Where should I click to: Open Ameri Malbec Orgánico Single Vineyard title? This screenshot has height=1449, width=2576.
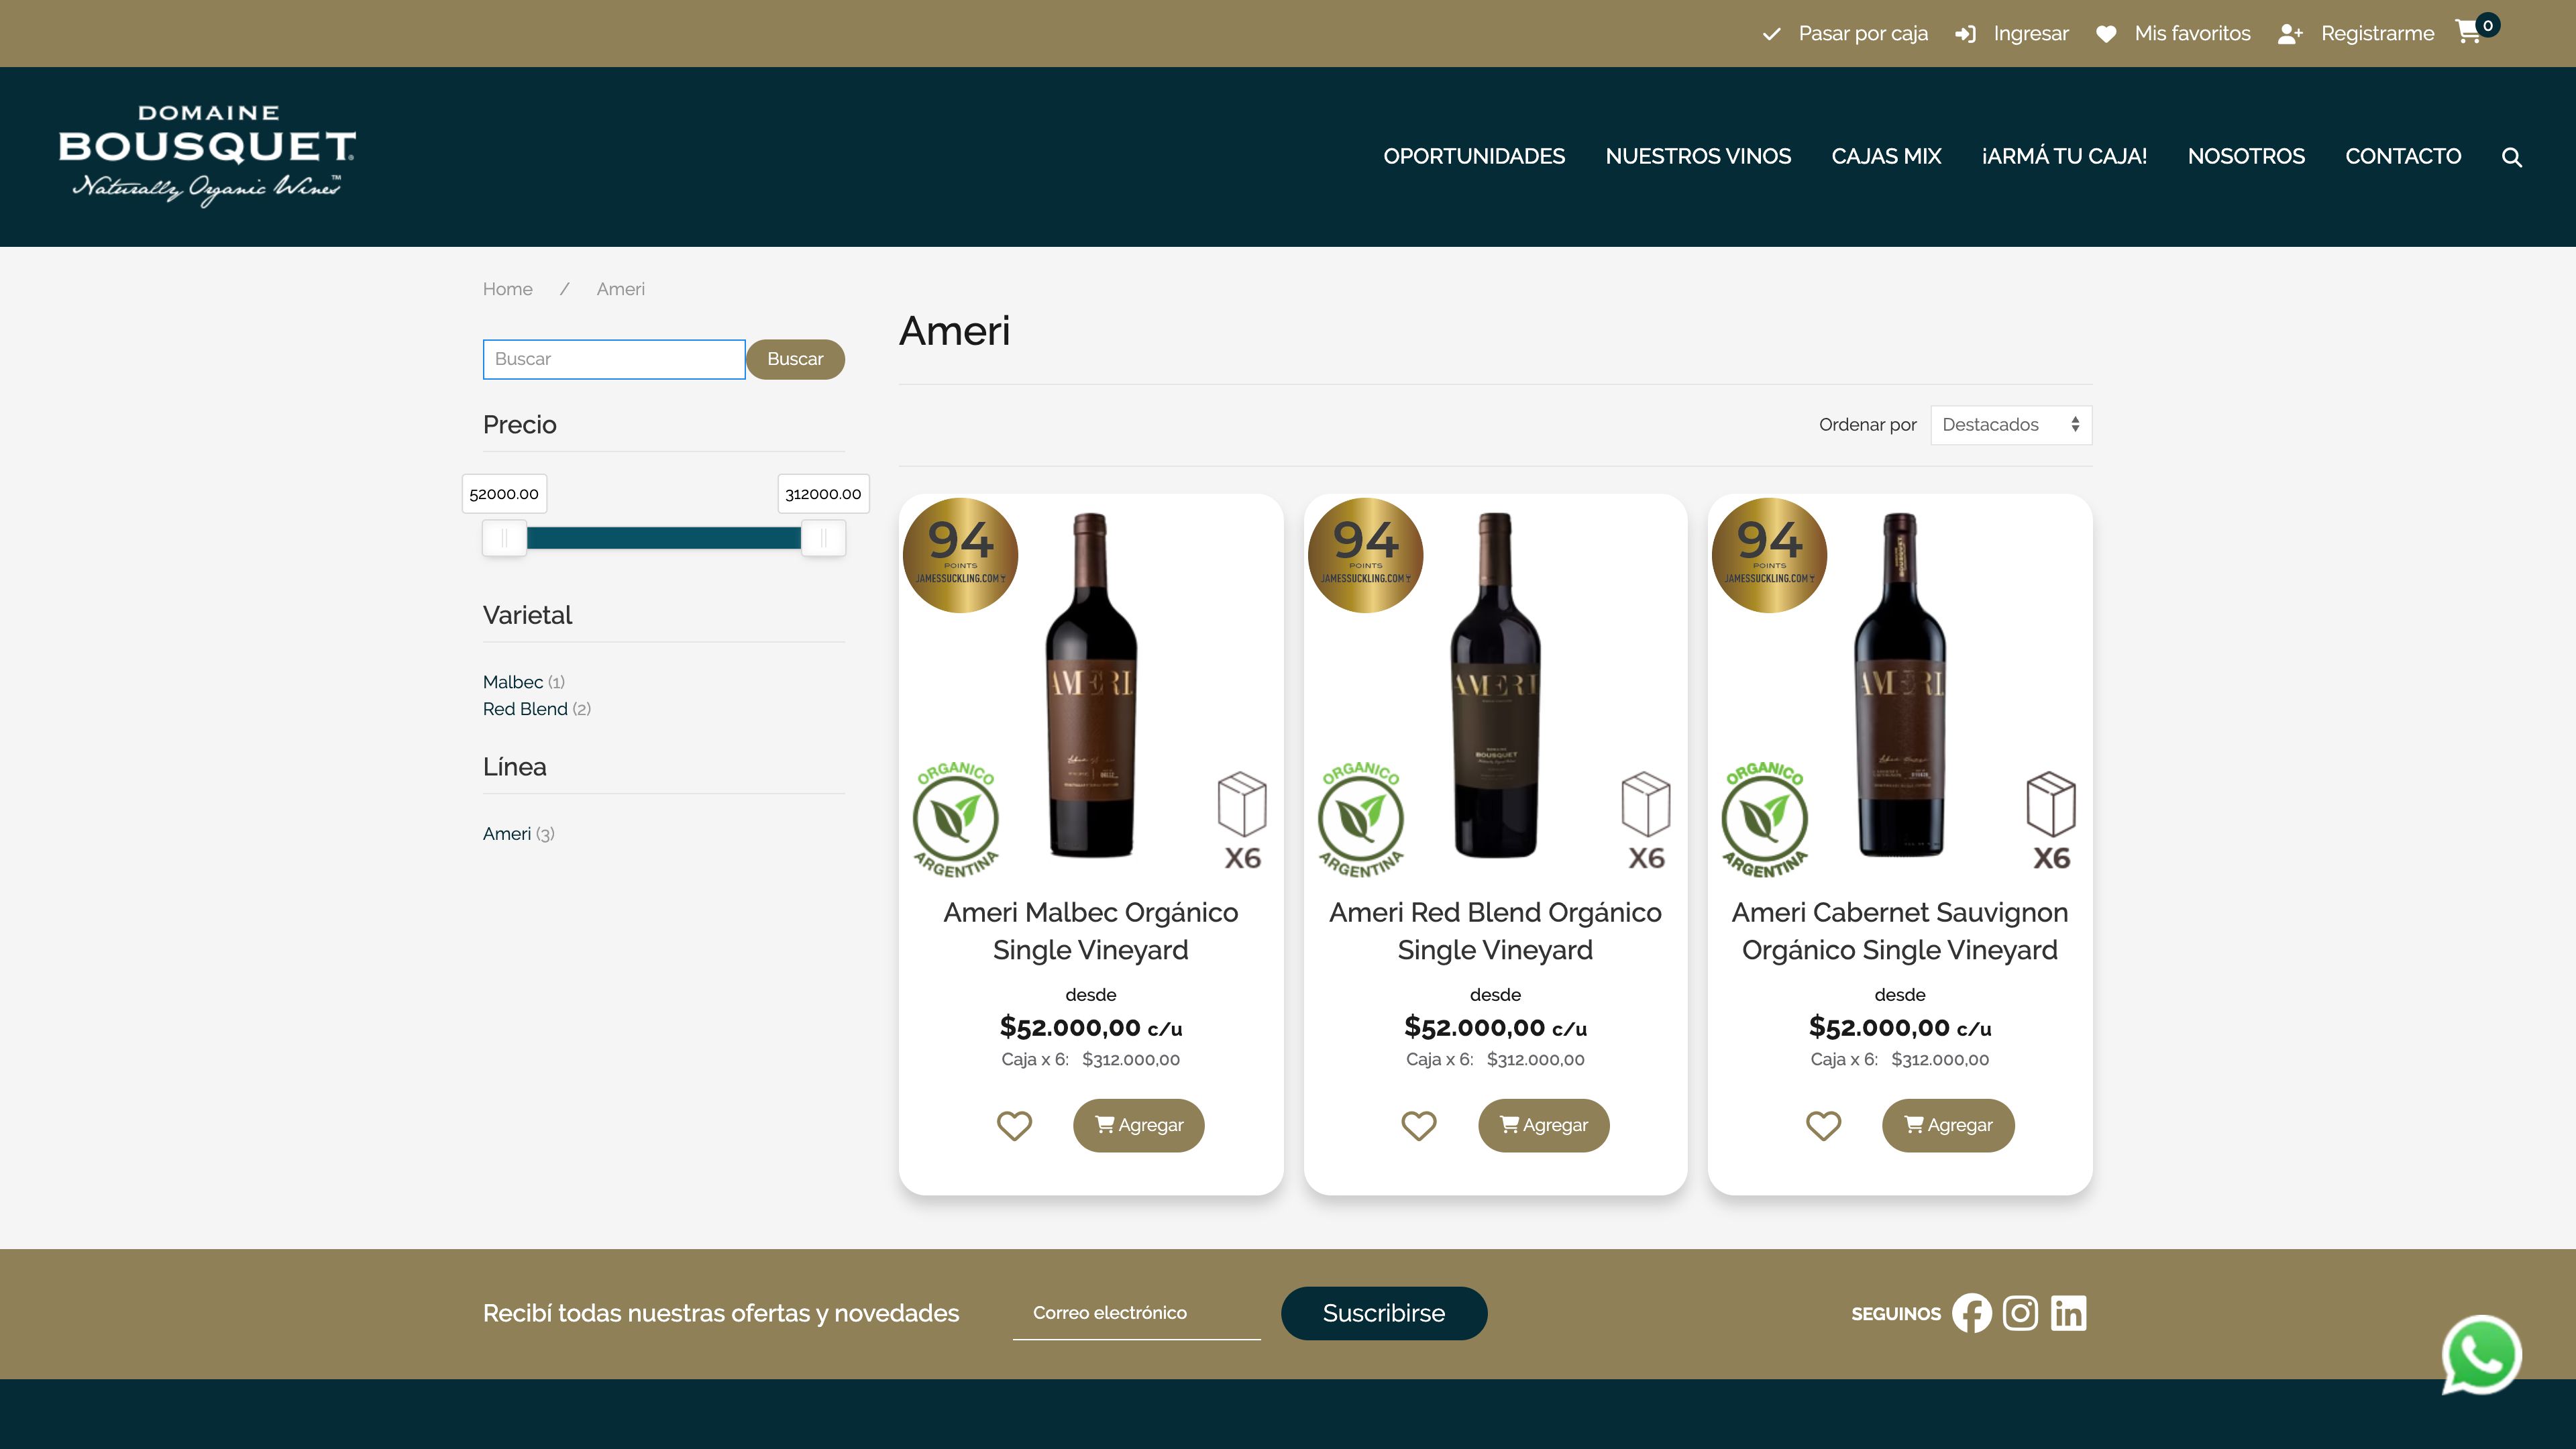(1091, 931)
